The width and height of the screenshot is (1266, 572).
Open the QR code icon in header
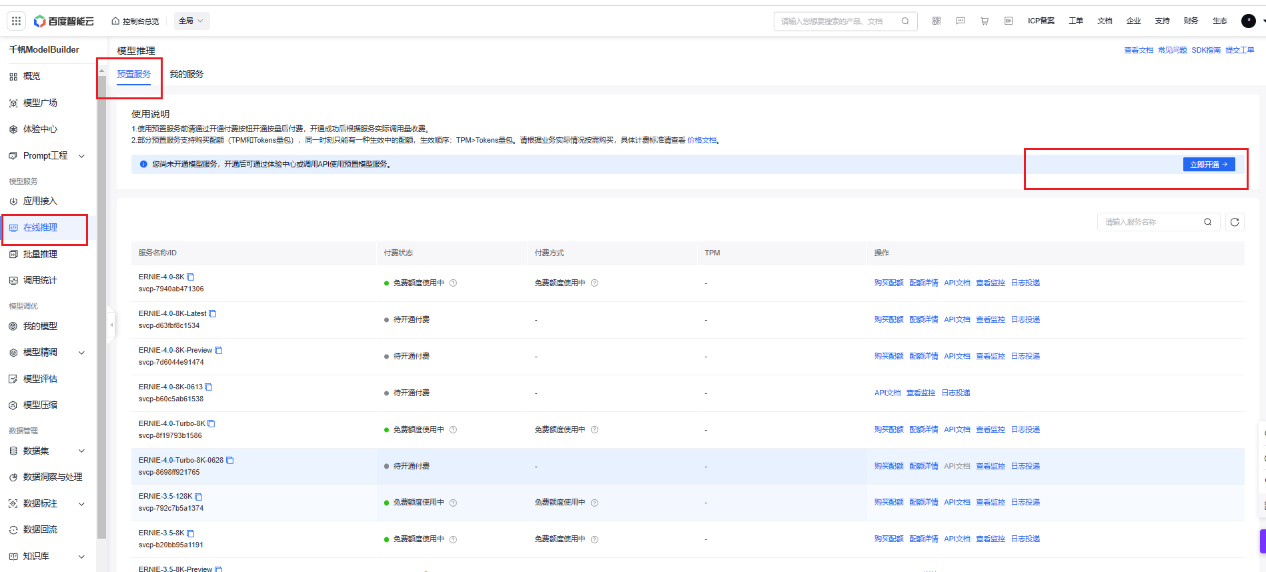(x=936, y=21)
